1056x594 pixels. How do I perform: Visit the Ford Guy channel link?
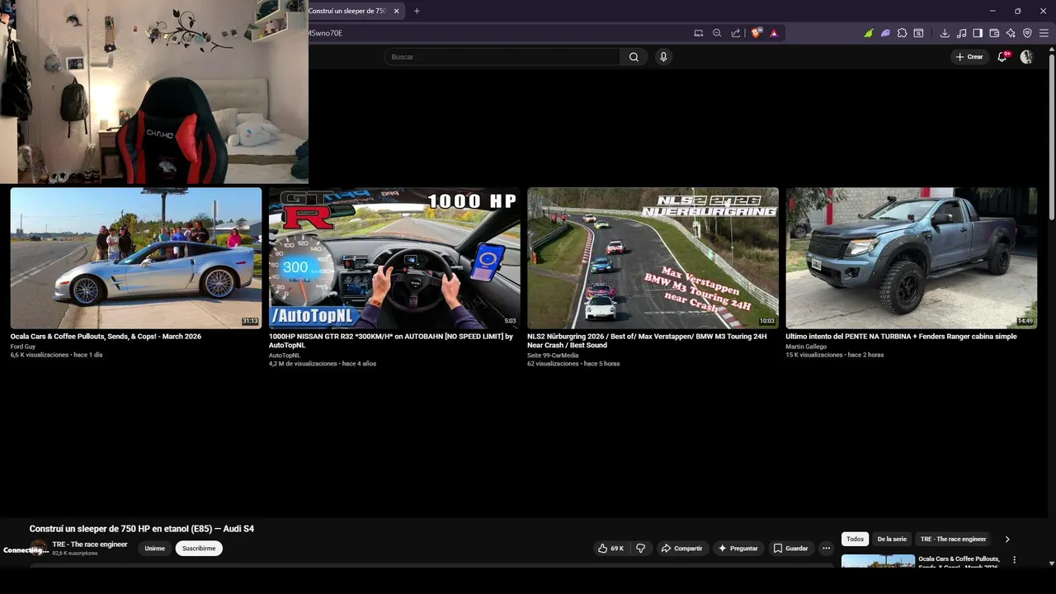(x=23, y=346)
